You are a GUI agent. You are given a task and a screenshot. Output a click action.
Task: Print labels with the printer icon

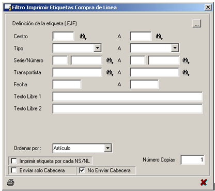click(x=10, y=183)
